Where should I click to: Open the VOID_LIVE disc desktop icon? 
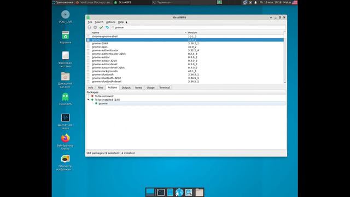(x=66, y=17)
